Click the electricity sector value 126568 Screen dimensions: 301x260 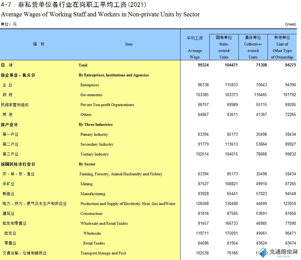[x=202, y=203]
